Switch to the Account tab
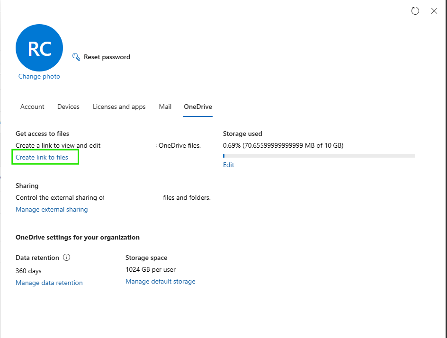The width and height of the screenshot is (447, 338). (32, 107)
